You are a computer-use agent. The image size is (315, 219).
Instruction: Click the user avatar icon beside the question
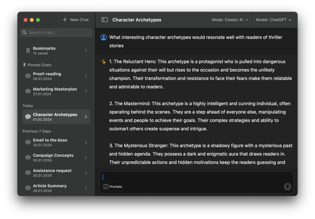(x=104, y=37)
